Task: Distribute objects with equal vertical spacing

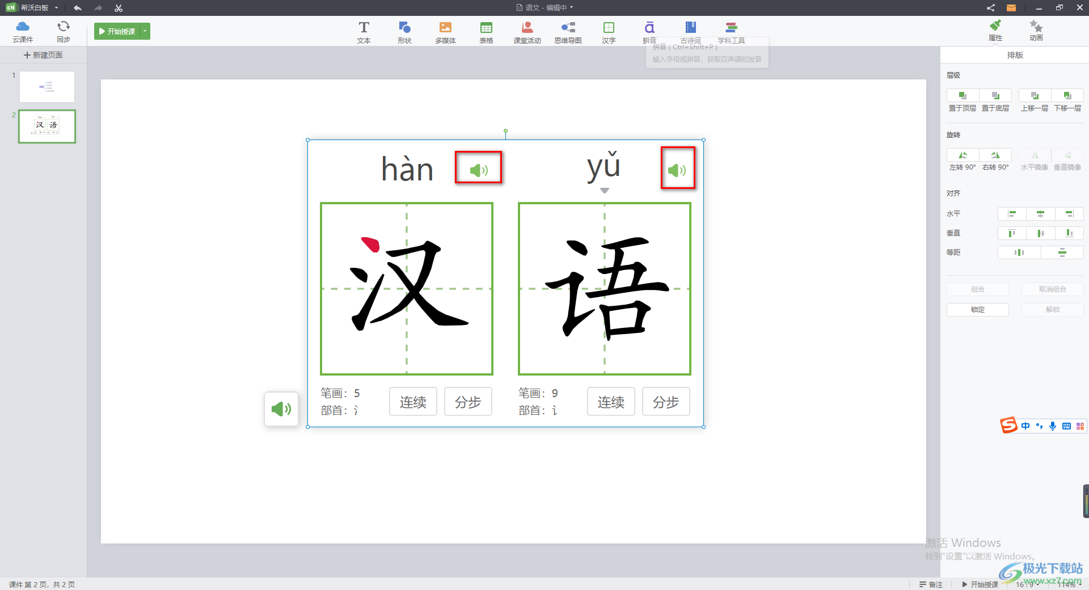Action: click(x=1062, y=252)
